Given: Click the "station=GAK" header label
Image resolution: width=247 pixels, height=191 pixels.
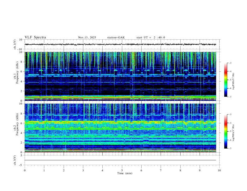Looking at the screenshot, I should coord(116,37).
